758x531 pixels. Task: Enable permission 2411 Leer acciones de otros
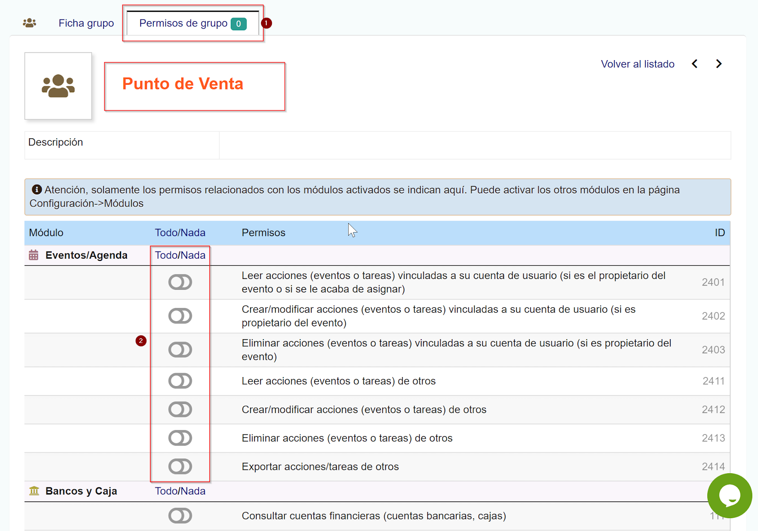tap(180, 381)
